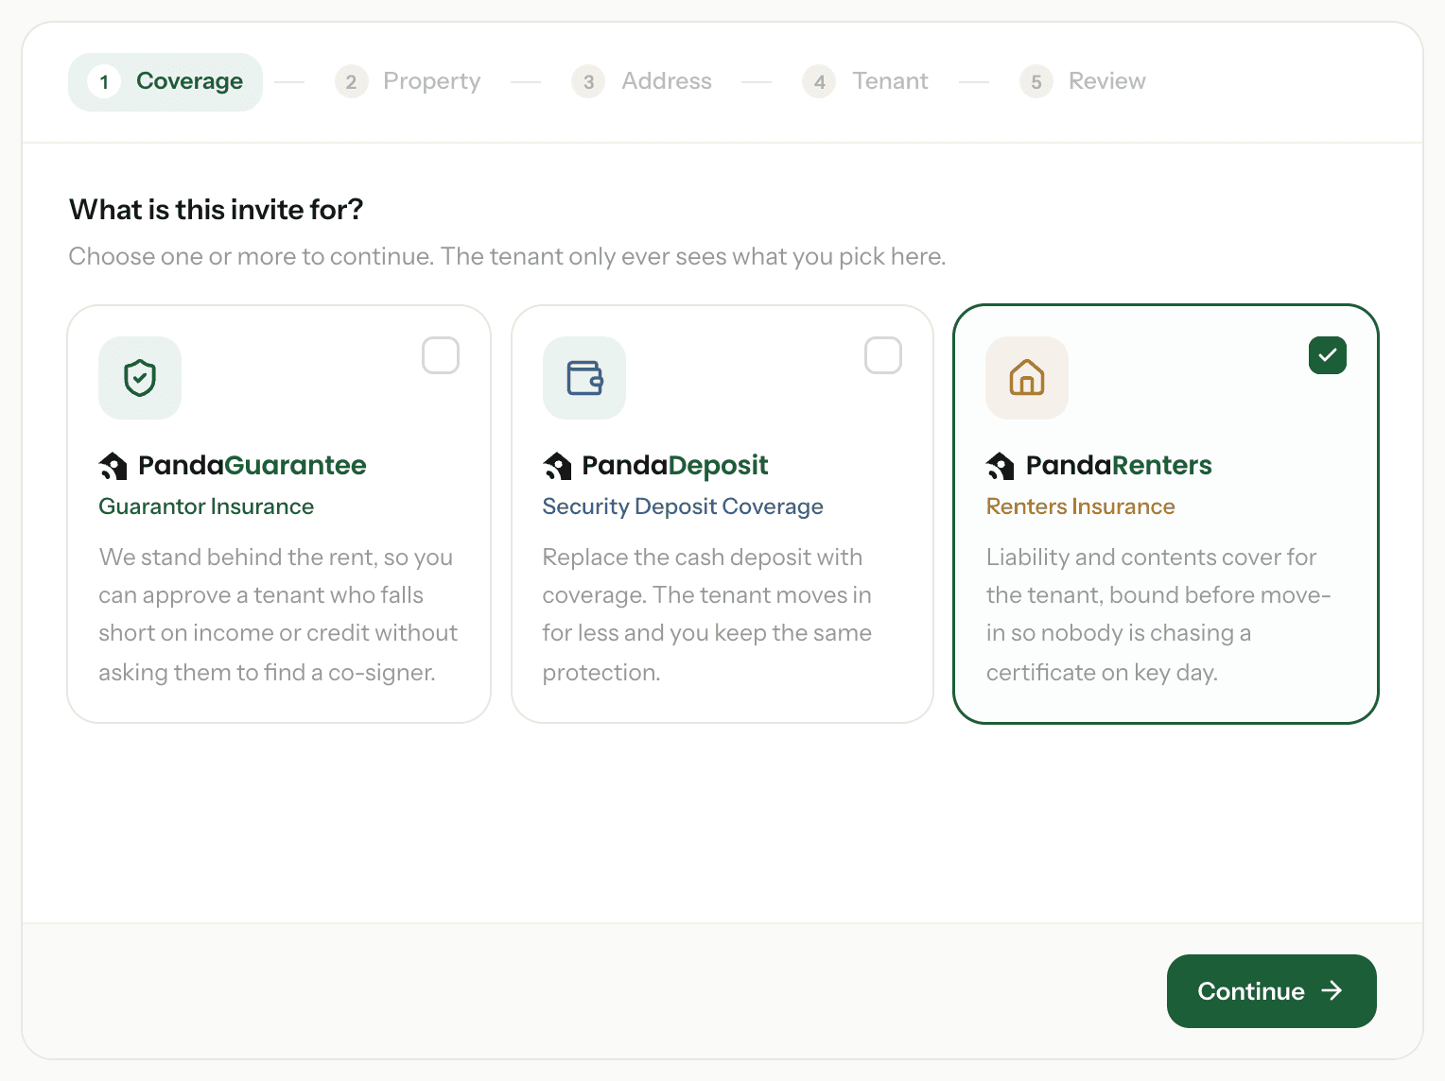Image resolution: width=1445 pixels, height=1081 pixels.
Task: Open the Review step
Action: (x=1083, y=82)
